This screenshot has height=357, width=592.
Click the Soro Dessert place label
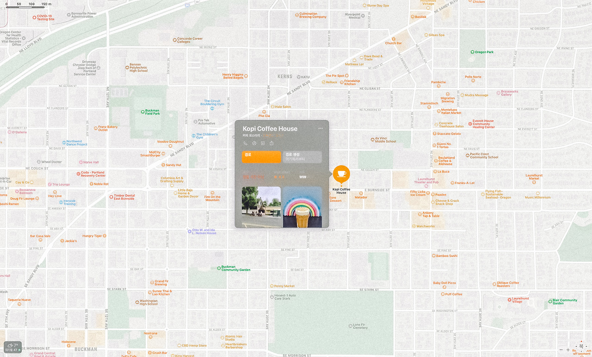coord(336,199)
